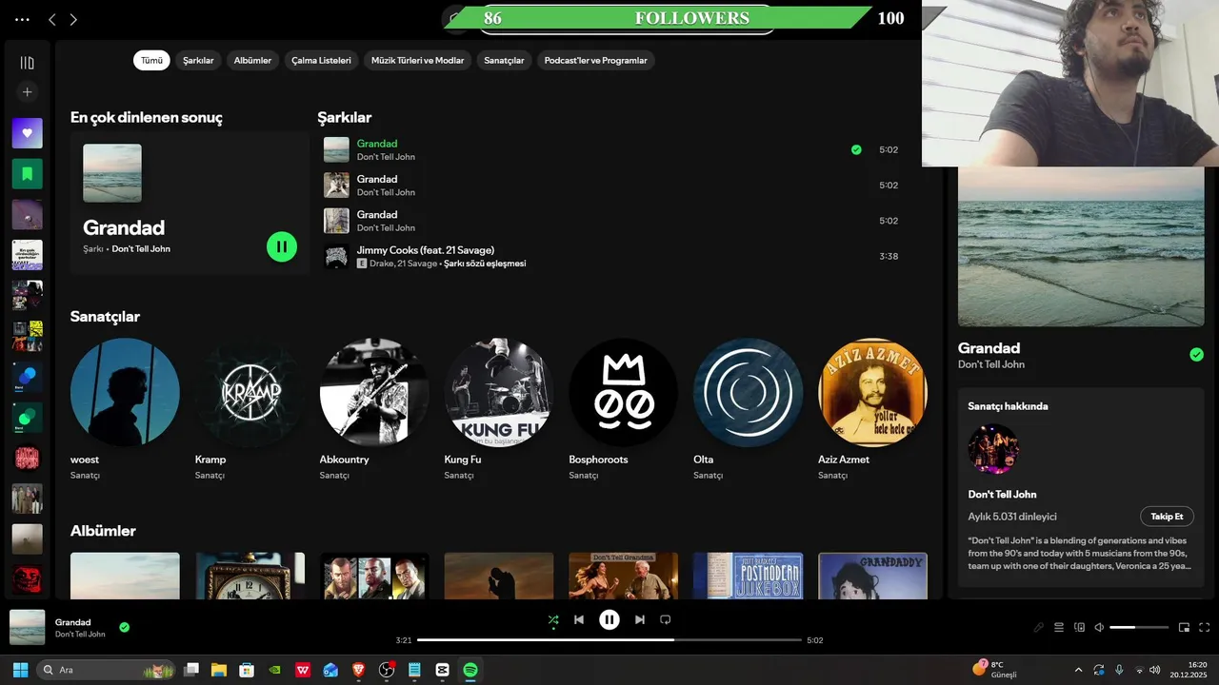Play Jimmy Cooks (feat. 21 Savage) row

609,256
